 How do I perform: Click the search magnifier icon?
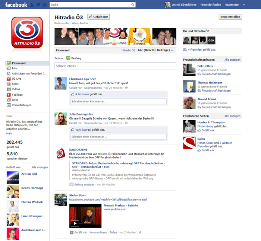pyautogui.click(x=133, y=5)
